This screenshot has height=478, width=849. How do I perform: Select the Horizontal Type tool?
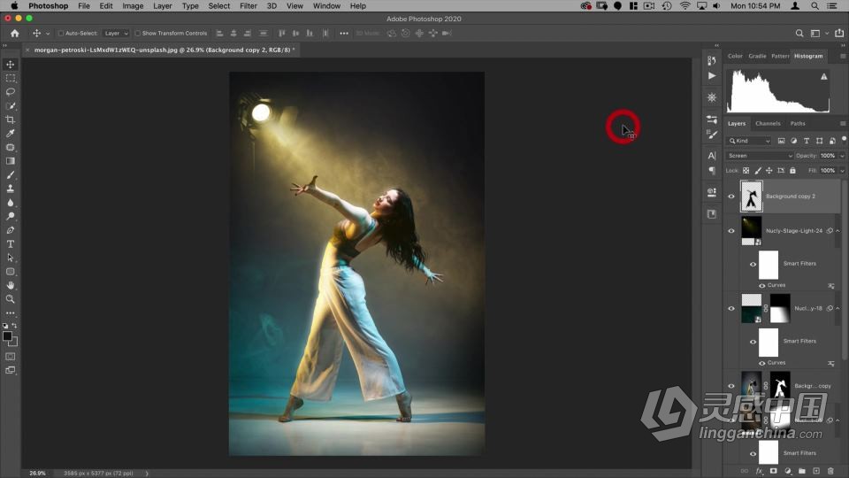pos(11,244)
